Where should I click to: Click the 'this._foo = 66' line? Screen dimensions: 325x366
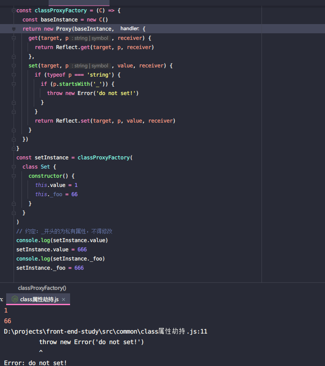(56, 194)
